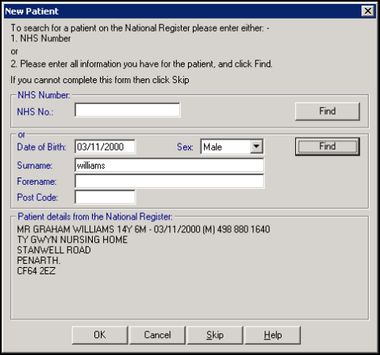Click the CF64 2EZ postcode in patient details
The width and height of the screenshot is (380, 355).
pos(36,271)
